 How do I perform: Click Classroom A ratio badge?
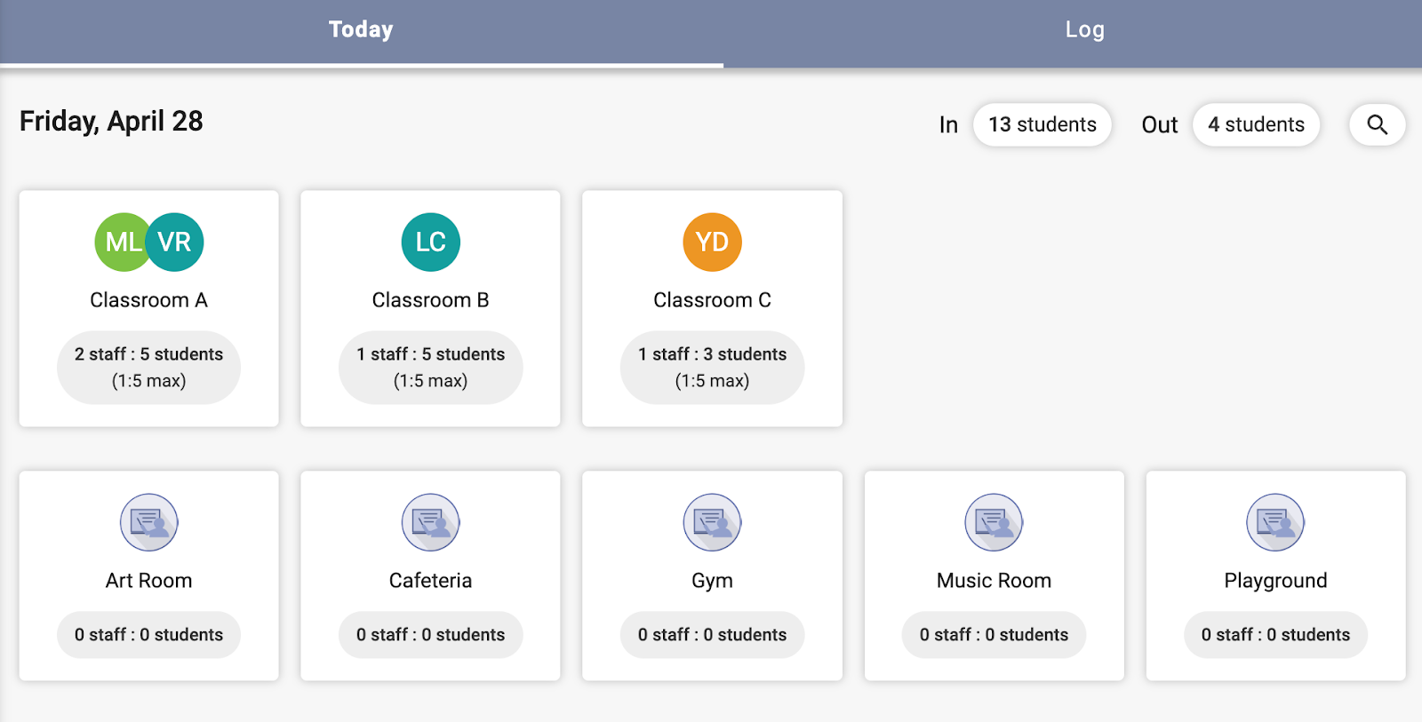(148, 367)
